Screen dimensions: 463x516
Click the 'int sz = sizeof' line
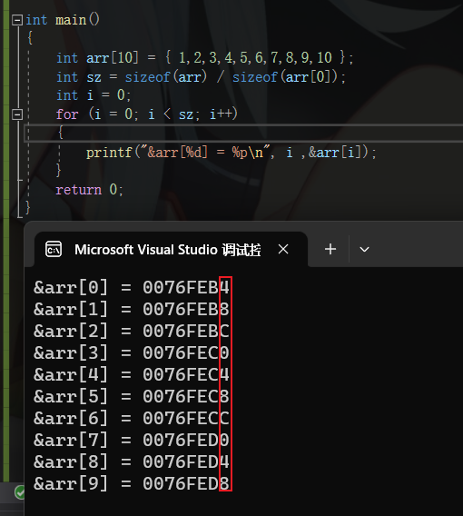click(201, 77)
